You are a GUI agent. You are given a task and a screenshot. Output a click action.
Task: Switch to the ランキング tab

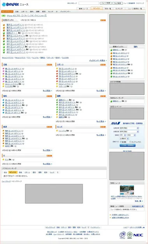coord(119,9)
